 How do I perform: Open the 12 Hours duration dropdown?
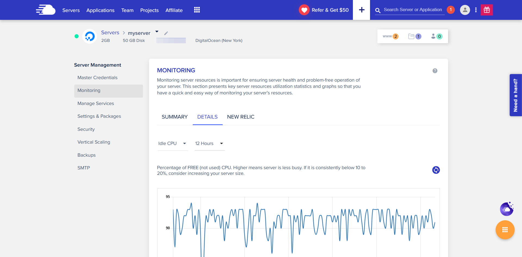(209, 143)
